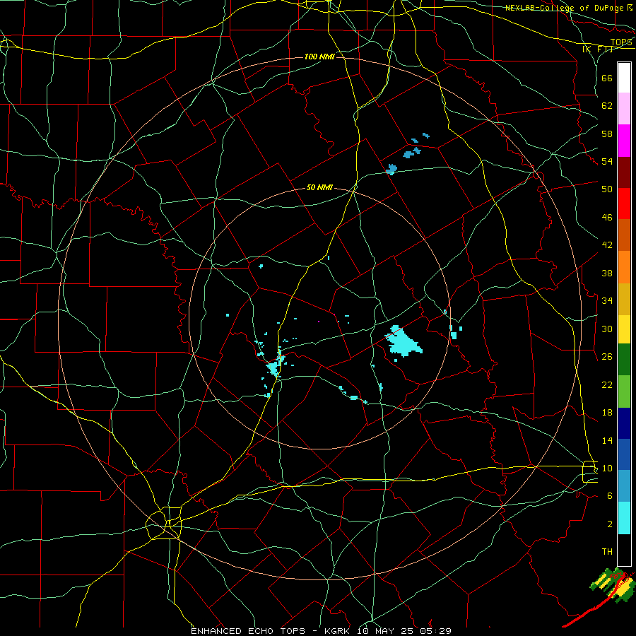Viewport: 636px width, 636px height.
Task: Click the '46' legend value
Action: click(607, 217)
